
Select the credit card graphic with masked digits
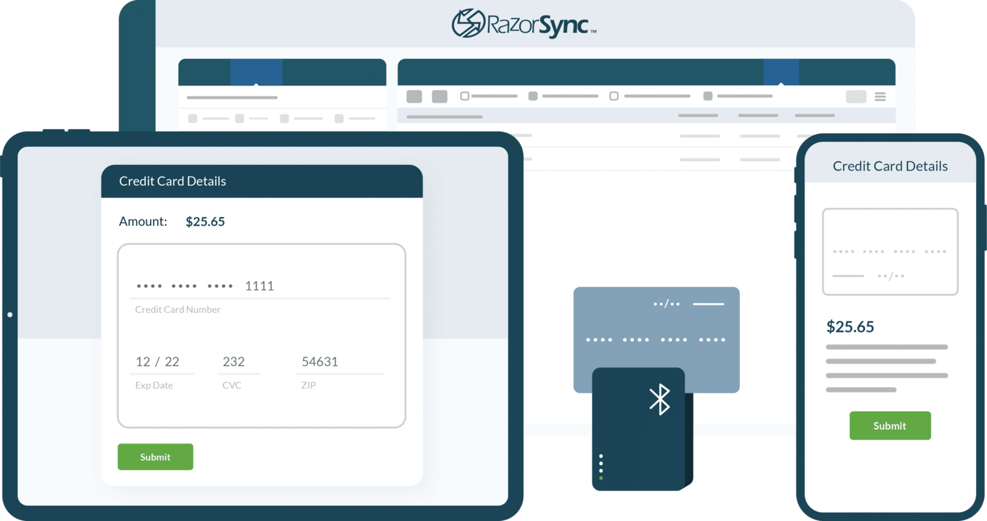point(656,340)
